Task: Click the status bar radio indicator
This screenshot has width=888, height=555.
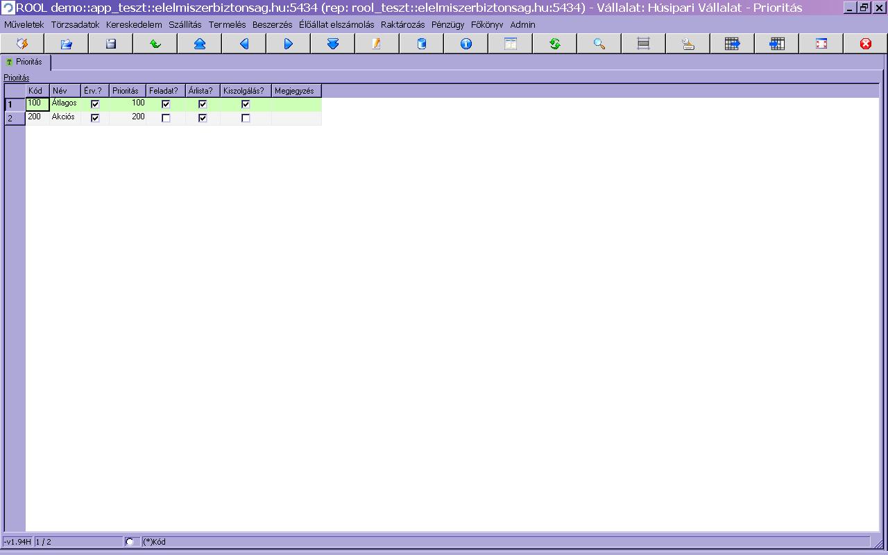Action: tap(130, 542)
